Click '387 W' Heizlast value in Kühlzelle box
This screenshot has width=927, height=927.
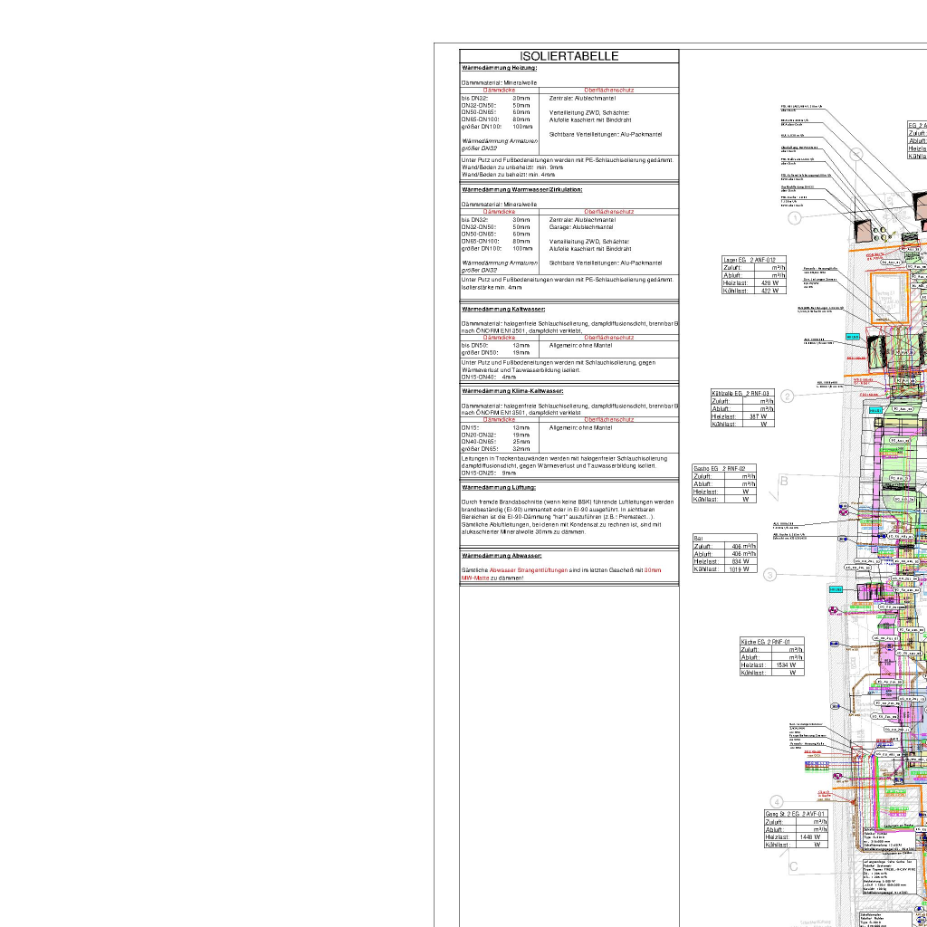point(759,416)
